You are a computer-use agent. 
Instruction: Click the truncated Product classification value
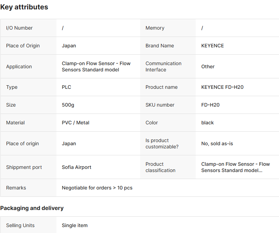coord(235,167)
